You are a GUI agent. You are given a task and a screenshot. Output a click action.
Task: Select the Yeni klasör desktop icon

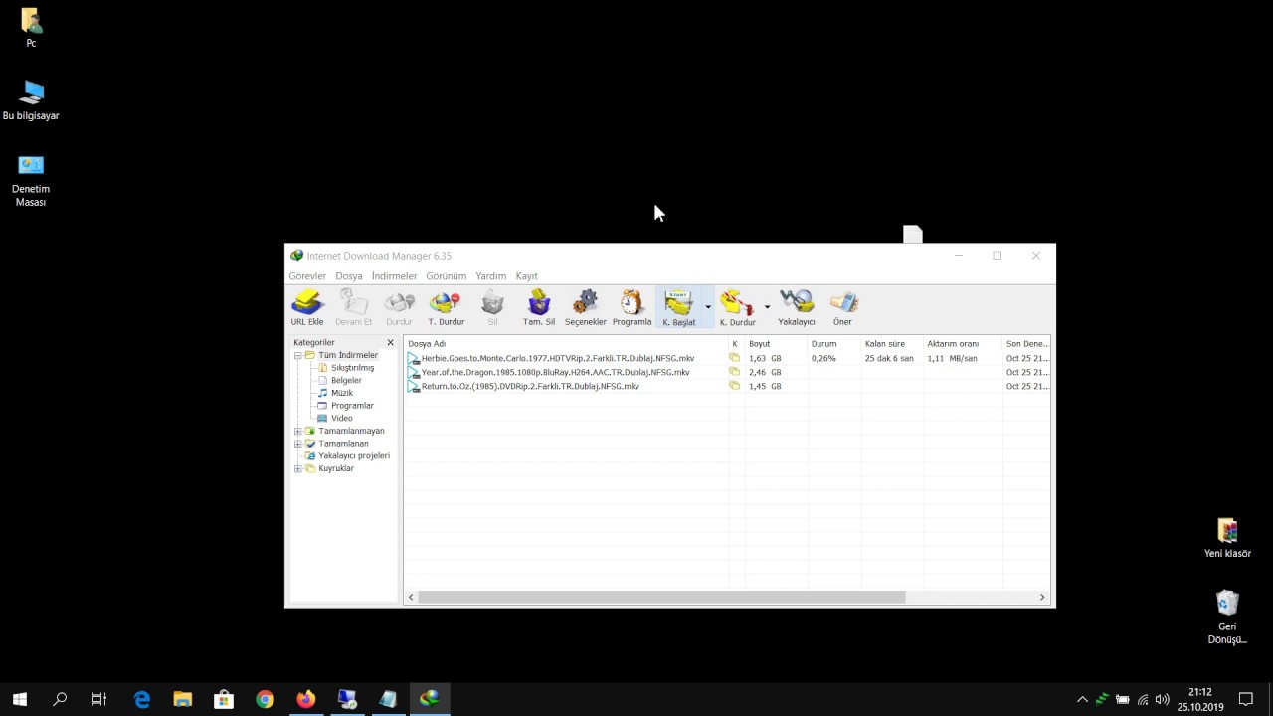pos(1227,538)
